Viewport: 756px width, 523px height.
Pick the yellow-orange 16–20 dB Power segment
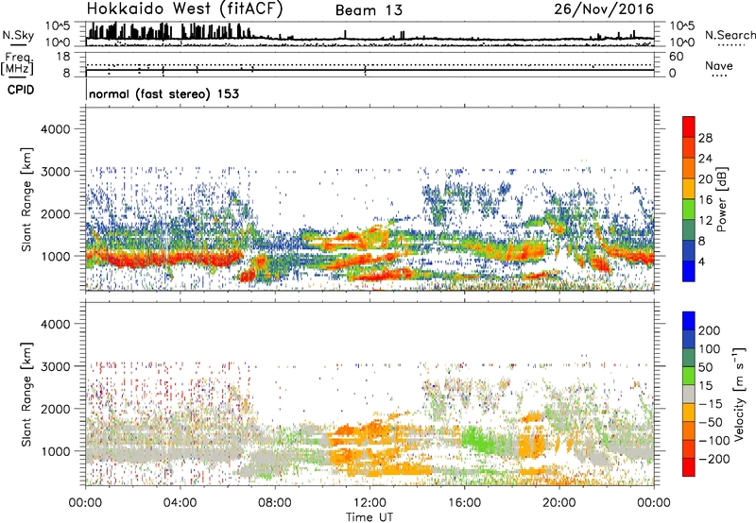click(689, 188)
